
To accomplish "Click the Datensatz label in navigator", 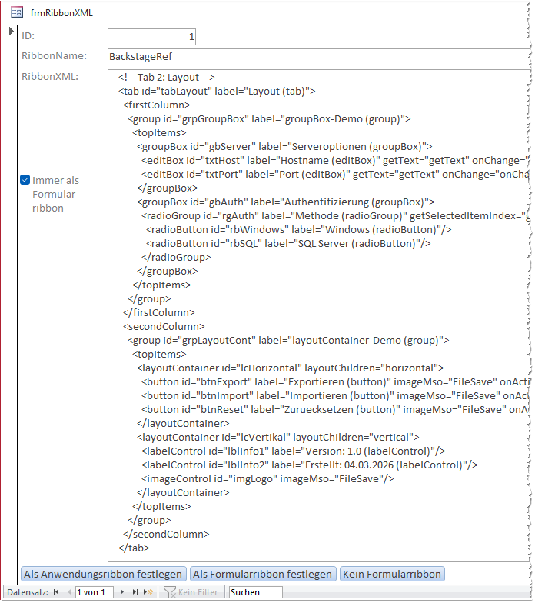I will coord(28,592).
